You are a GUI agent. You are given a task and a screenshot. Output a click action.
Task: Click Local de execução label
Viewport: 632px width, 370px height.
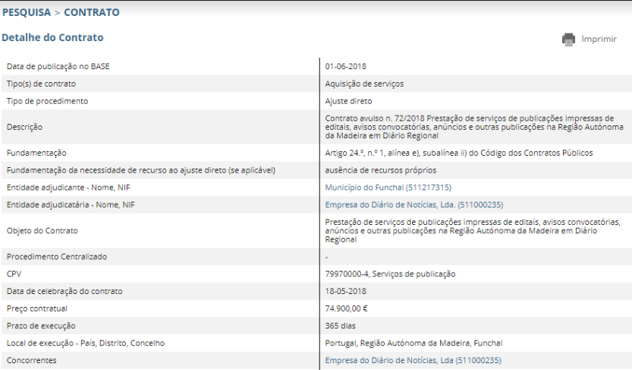pos(86,343)
